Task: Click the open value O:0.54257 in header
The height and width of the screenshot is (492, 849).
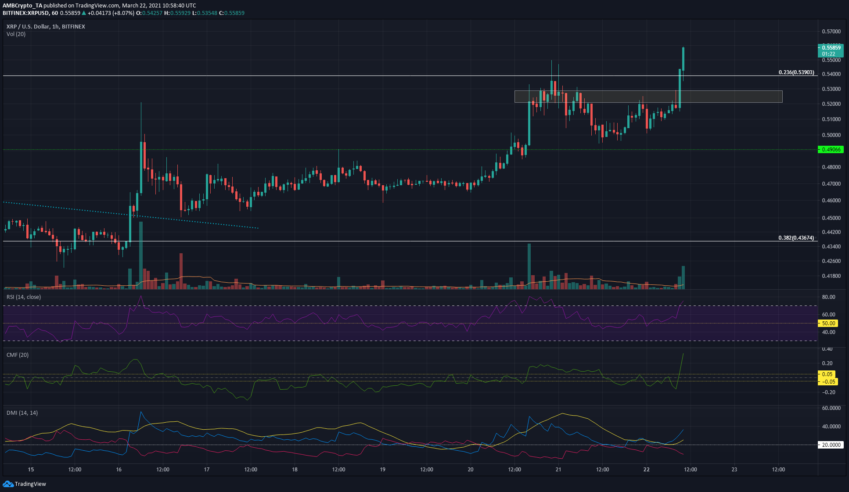Action: point(149,13)
